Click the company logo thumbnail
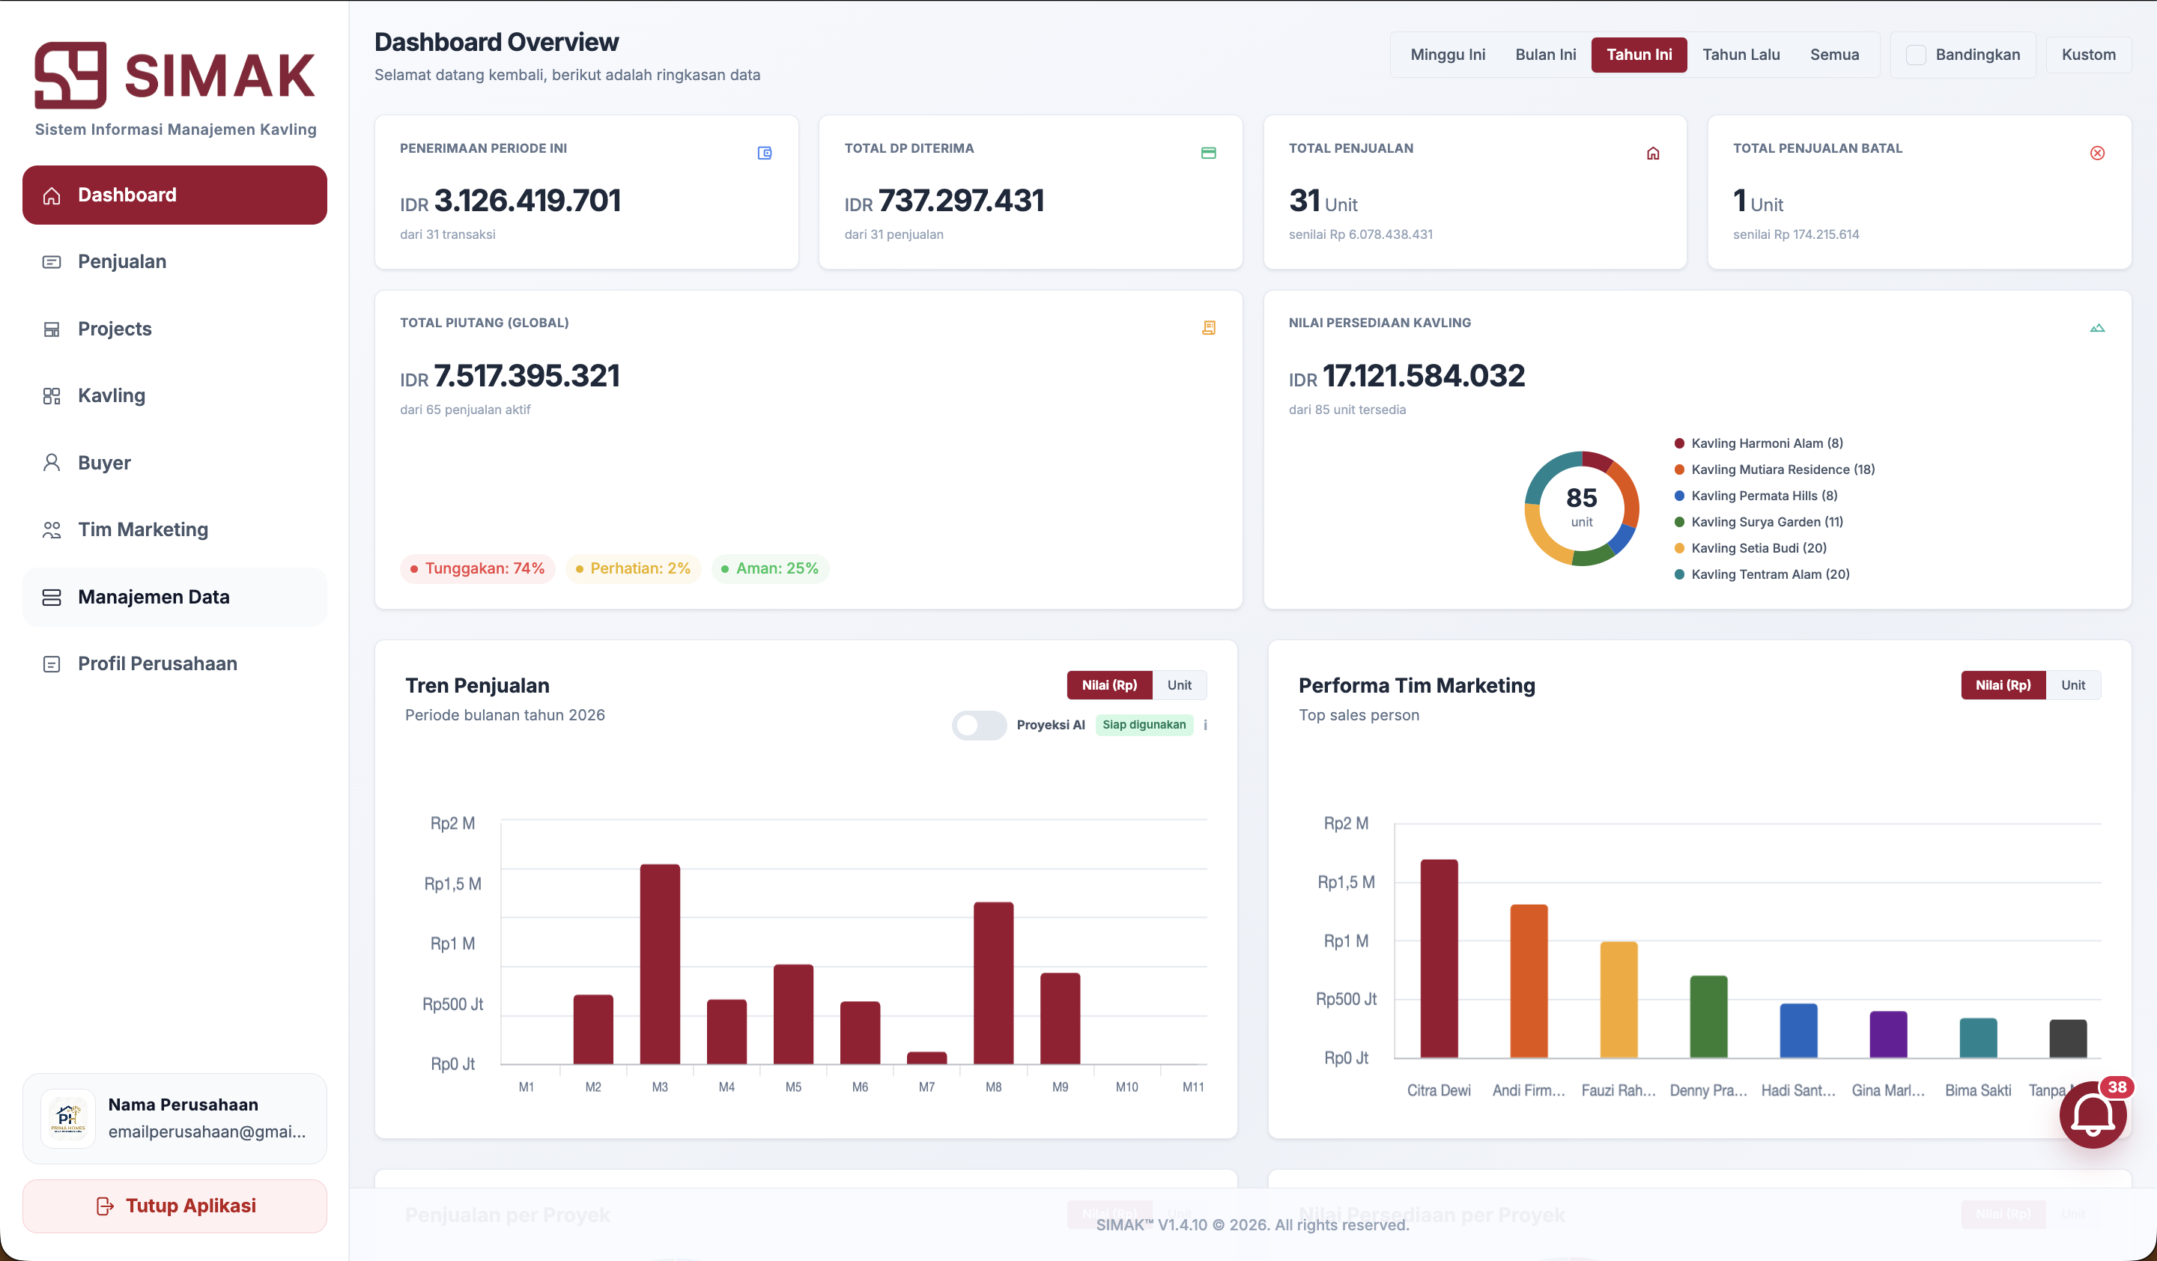This screenshot has width=2157, height=1261. click(x=67, y=1118)
